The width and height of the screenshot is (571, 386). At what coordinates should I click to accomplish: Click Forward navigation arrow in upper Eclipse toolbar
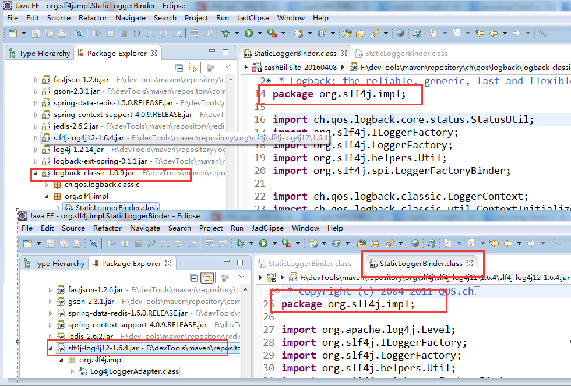pos(516,33)
